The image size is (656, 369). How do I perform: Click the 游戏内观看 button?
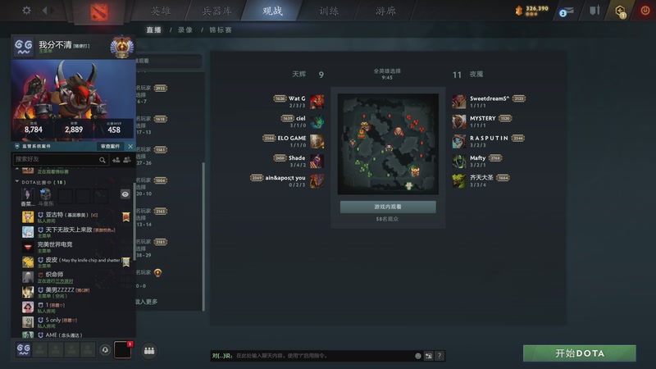388,207
